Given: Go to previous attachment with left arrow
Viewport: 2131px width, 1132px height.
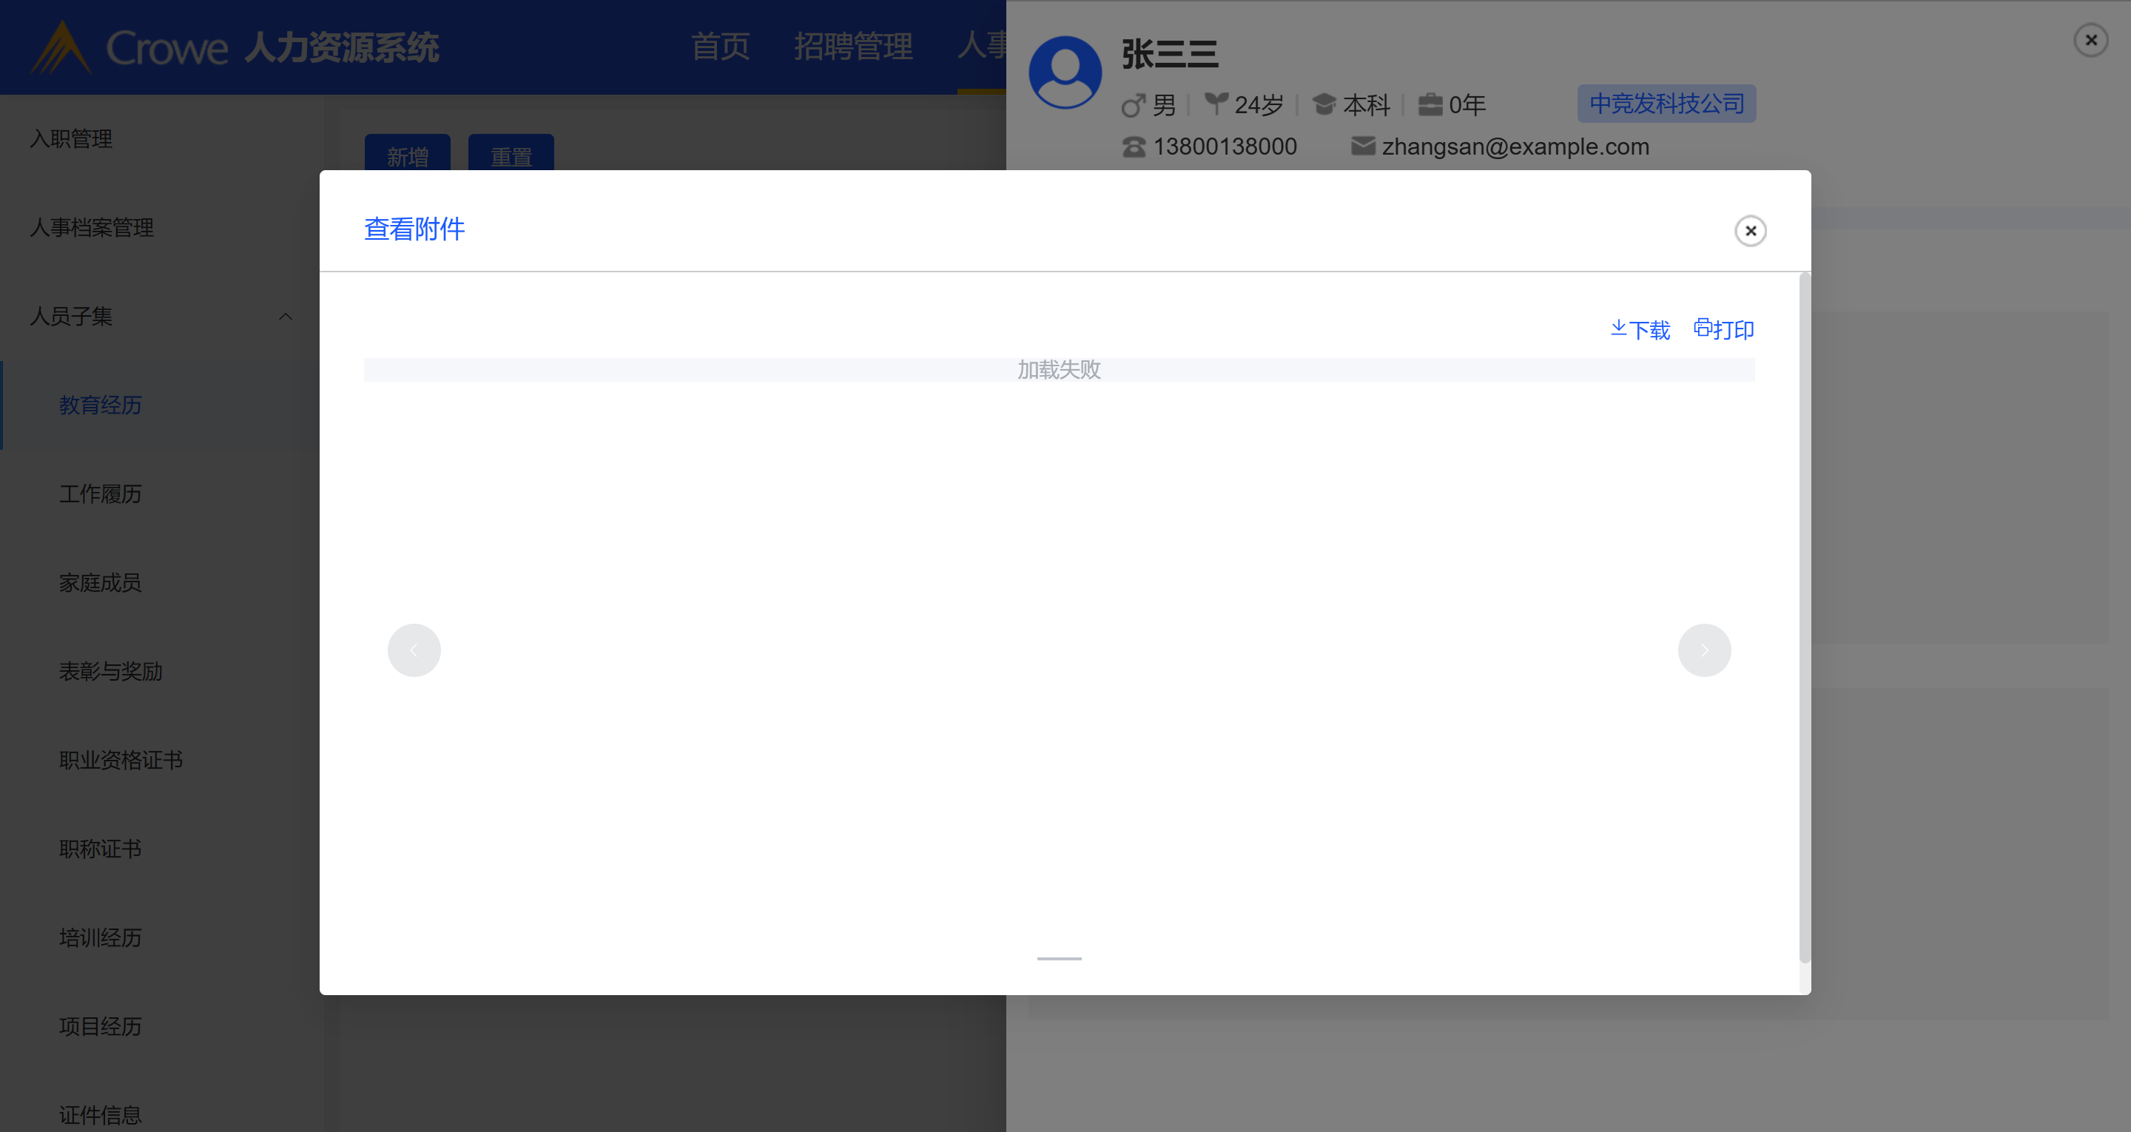Looking at the screenshot, I should coord(414,650).
